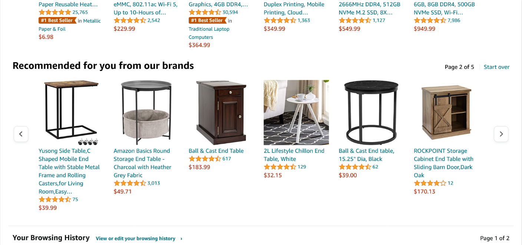Open Yusong C-shaped side table image
Image resolution: width=522 pixels, height=245 pixels.
[71, 113]
